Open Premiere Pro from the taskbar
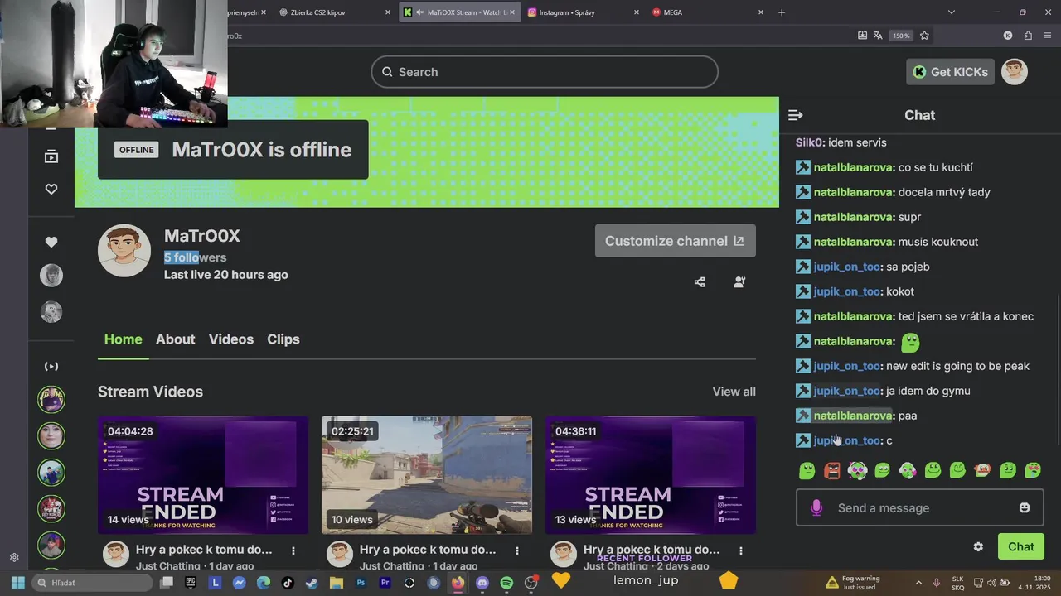The height and width of the screenshot is (596, 1061). [385, 583]
